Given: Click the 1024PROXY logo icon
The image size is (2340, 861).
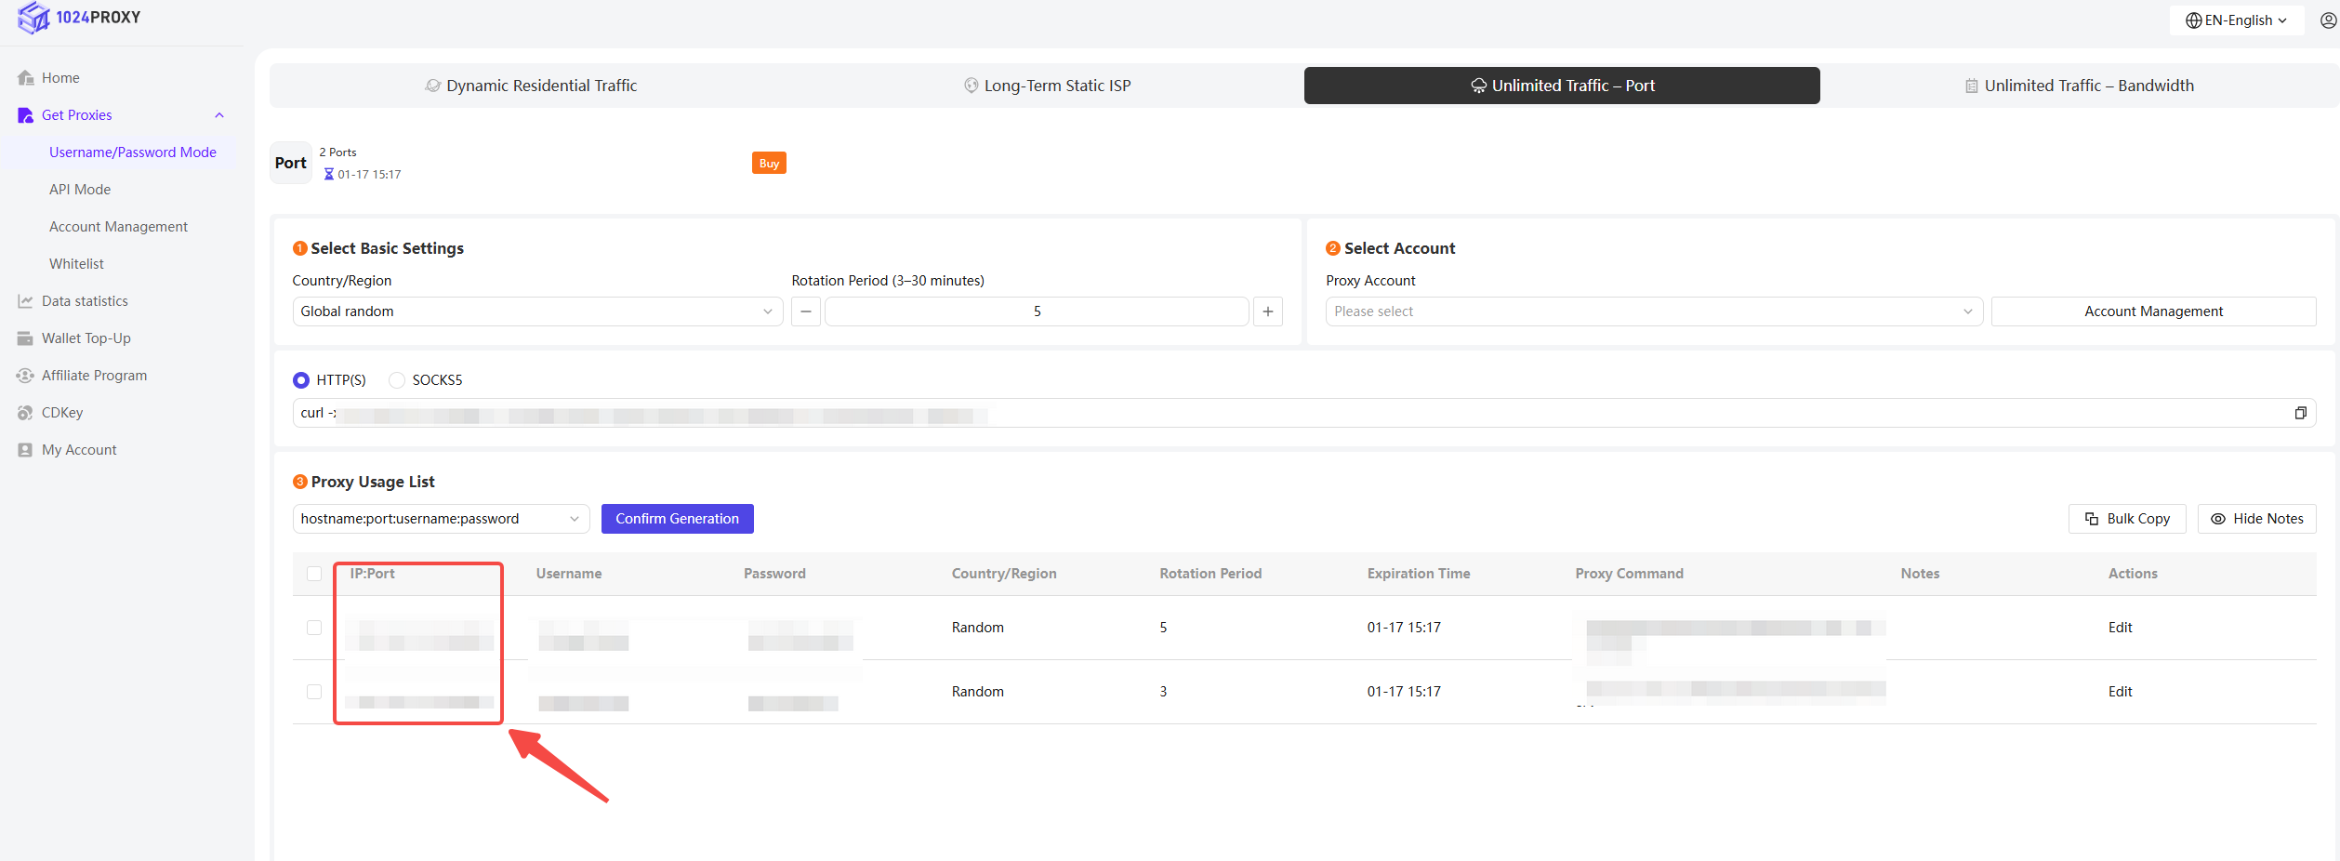Looking at the screenshot, I should [x=33, y=18].
